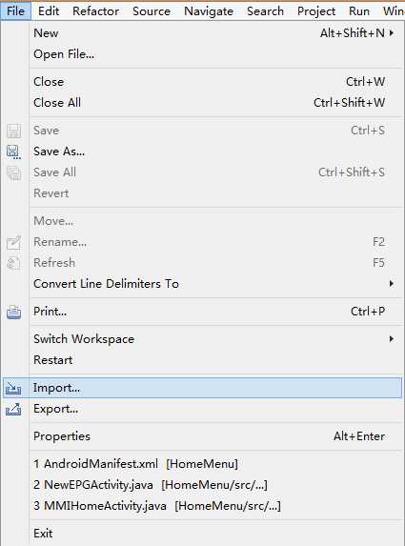Click the Import tray icon
405x546 pixels.
coord(13,388)
